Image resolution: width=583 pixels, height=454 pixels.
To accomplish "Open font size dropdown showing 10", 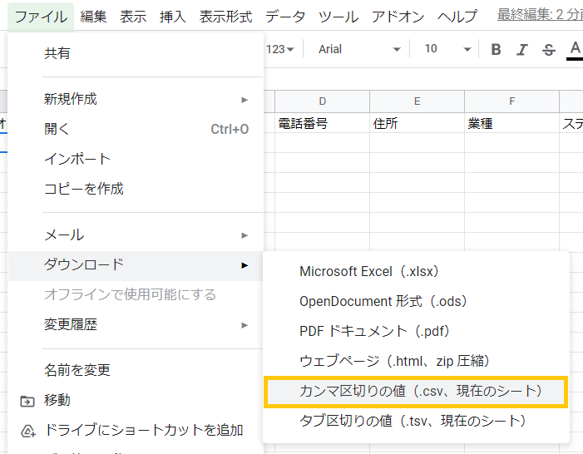I will (447, 49).
